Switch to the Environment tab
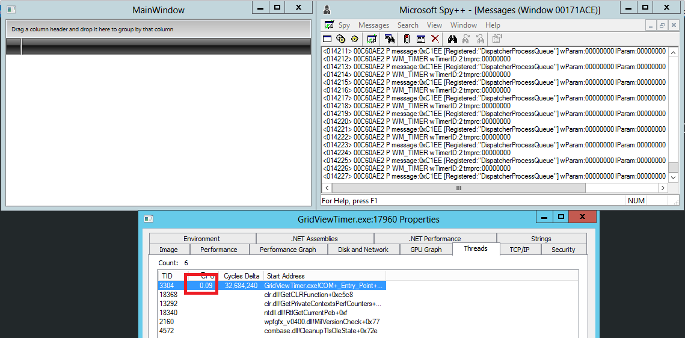Viewport: 685px width, 338px height. click(202, 239)
